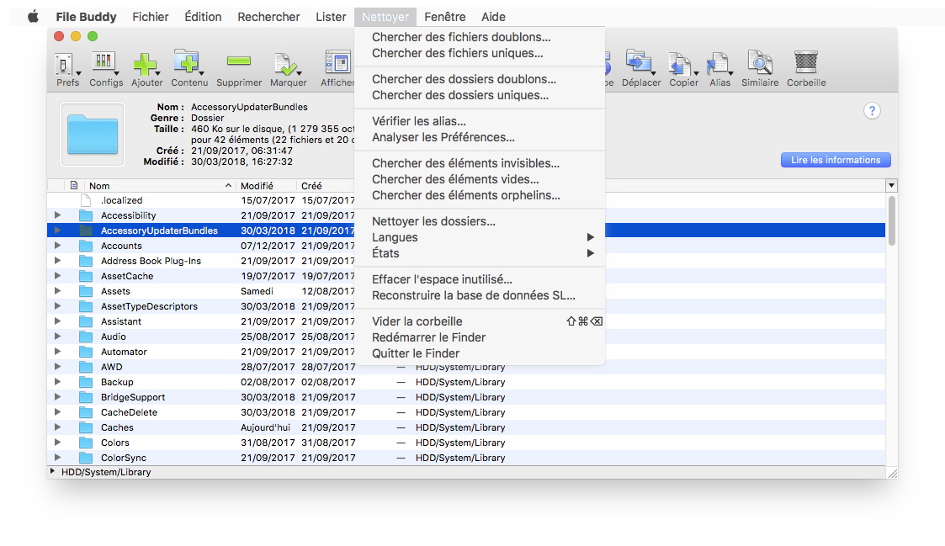Click the Audio folder icon
The height and width of the screenshot is (546, 945).
(86, 337)
